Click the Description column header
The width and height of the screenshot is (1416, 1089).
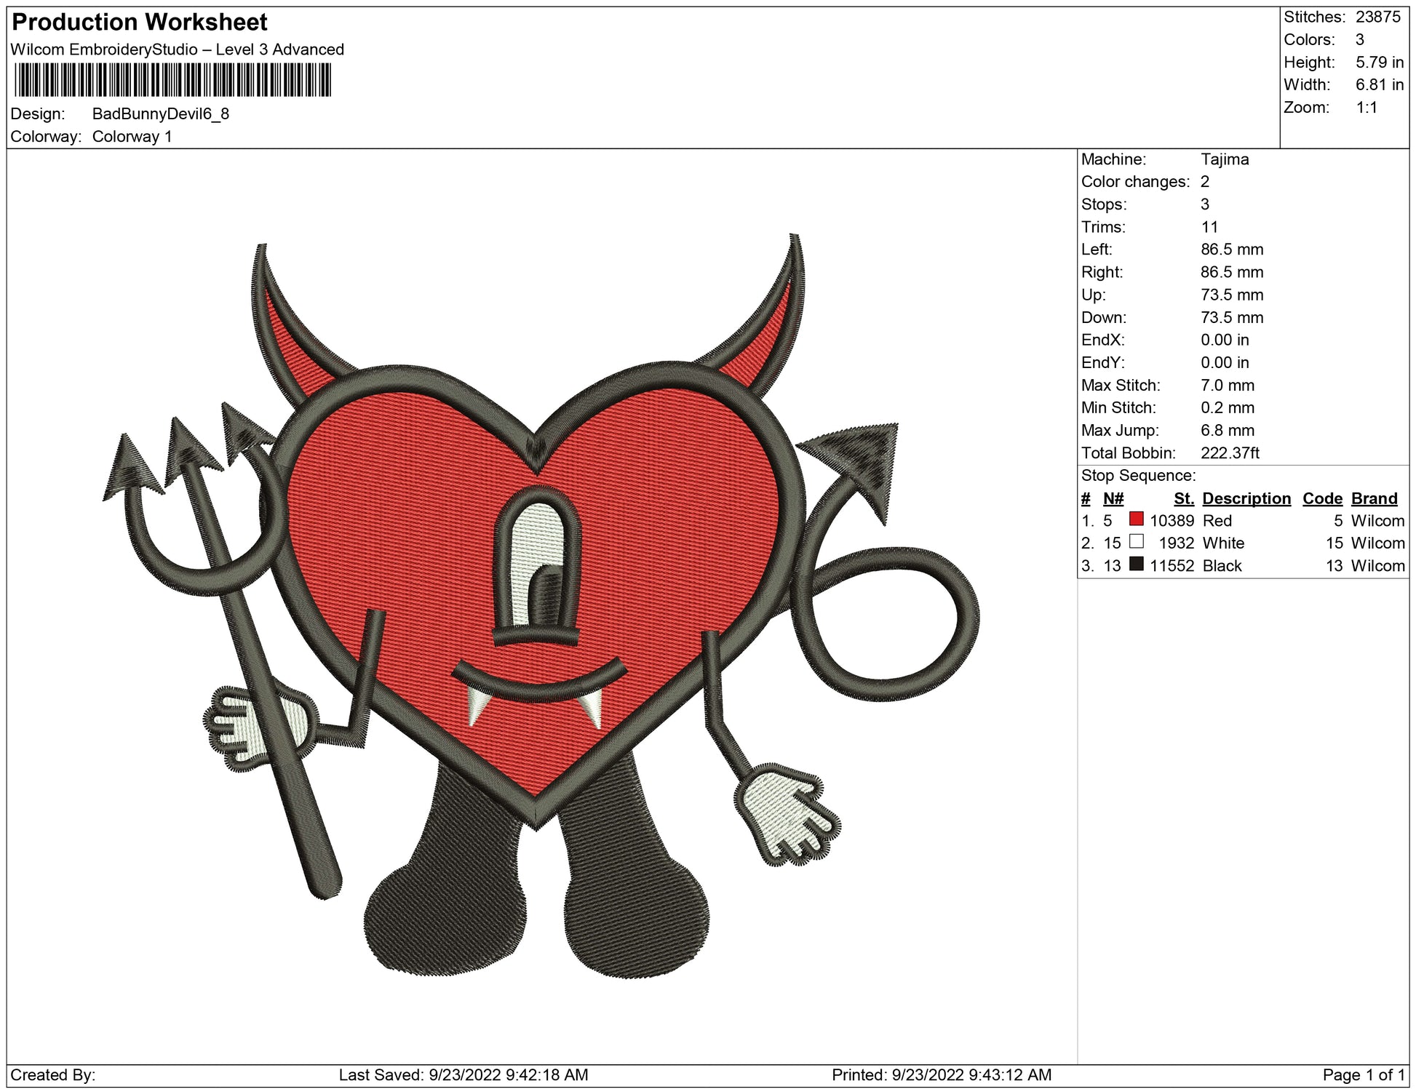pos(1246,498)
